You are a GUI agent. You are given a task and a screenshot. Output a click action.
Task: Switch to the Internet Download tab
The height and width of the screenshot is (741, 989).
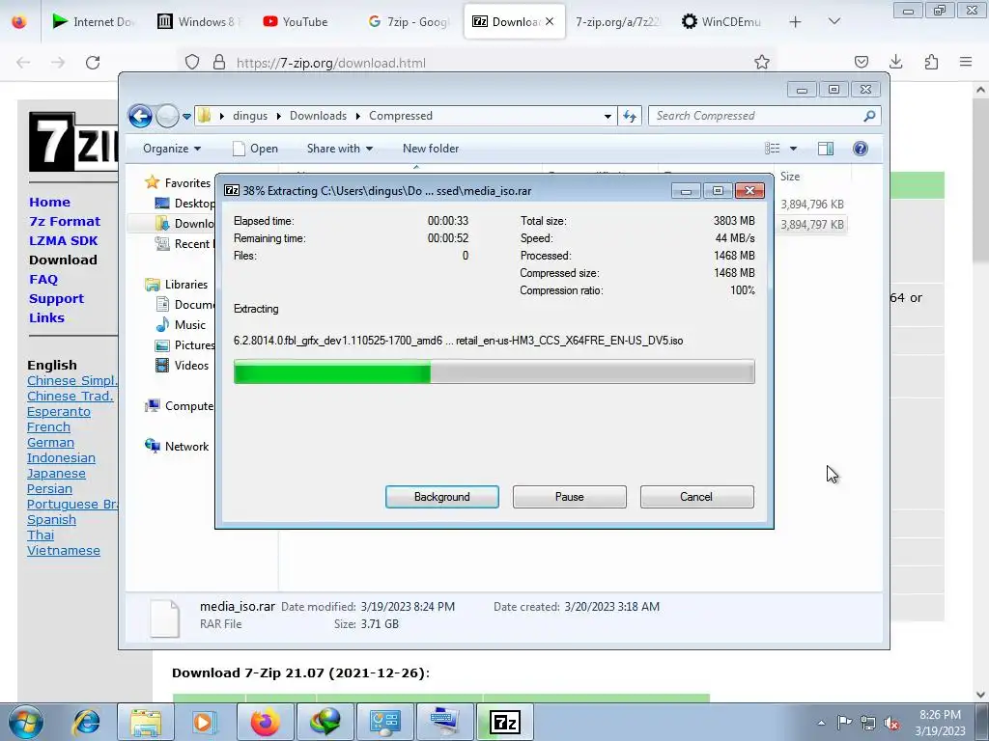95,21
